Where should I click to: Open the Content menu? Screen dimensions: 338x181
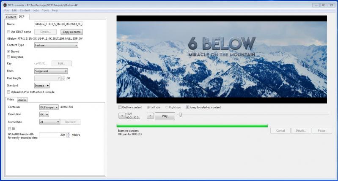pyautogui.click(x=25, y=10)
